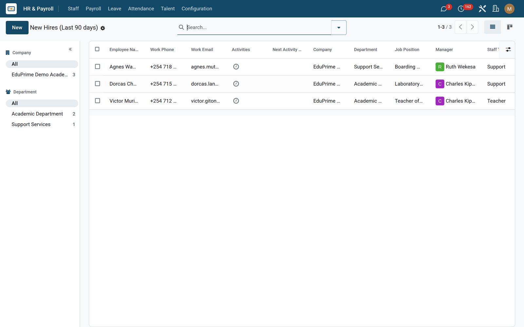Sort by the Department column header
The height and width of the screenshot is (327, 524).
365,50
